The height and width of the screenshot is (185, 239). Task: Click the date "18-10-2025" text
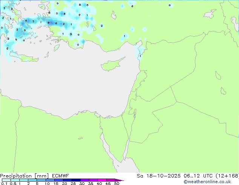(163, 176)
